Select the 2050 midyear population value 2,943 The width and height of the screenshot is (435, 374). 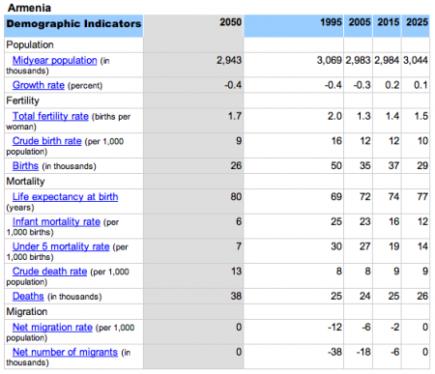[229, 60]
